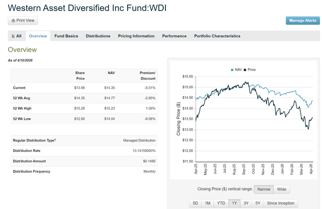The image size is (322, 209).
Task: Click 52 Wk High share price $15.28
Action: (79, 108)
